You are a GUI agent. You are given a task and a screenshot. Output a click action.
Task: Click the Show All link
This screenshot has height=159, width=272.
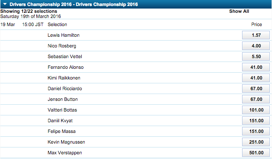239,11
